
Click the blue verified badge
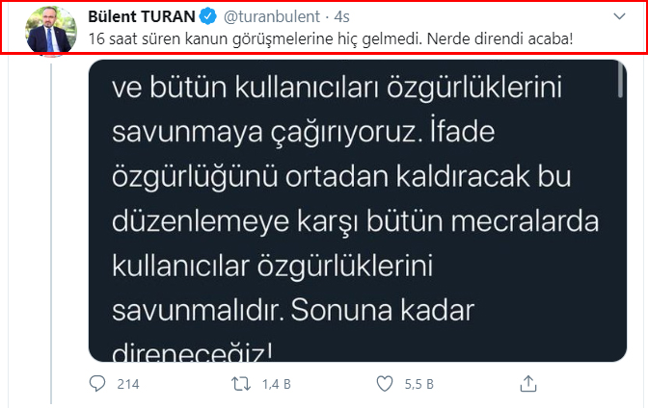tap(208, 16)
